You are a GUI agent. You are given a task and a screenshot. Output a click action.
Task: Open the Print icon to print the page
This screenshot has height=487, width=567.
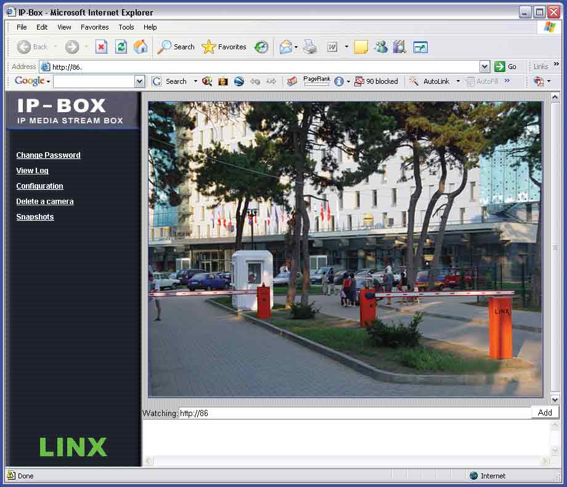point(310,46)
